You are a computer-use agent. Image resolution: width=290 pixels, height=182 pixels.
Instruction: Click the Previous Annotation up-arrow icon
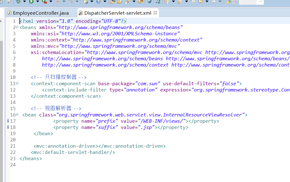(179, 2)
